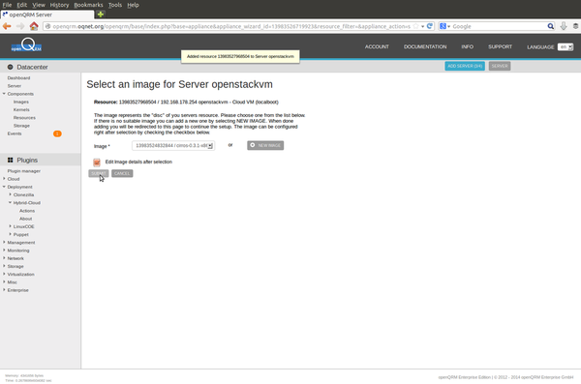This screenshot has height=384, width=581.
Task: Open the language dropdown
Action: coord(566,47)
